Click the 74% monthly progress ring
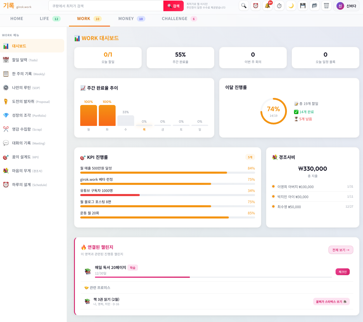 (274, 111)
